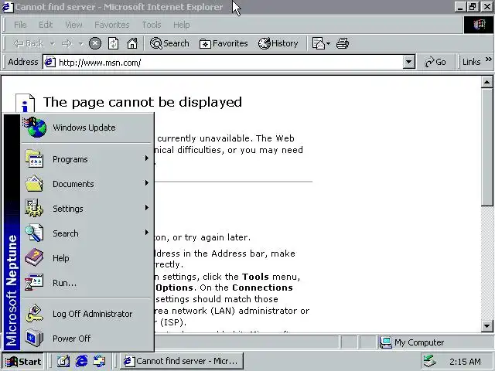Open the Favorites pane from the toolbar
The image size is (495, 371).
224,43
